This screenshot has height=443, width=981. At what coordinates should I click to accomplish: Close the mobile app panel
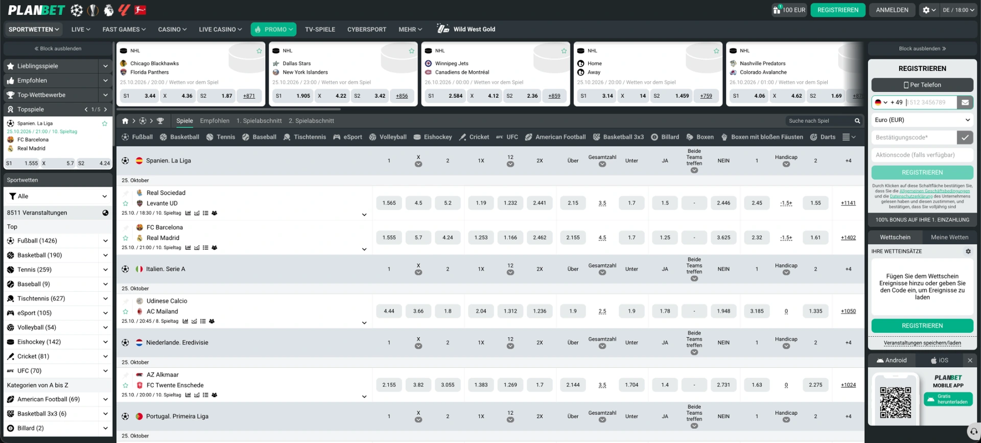970,360
